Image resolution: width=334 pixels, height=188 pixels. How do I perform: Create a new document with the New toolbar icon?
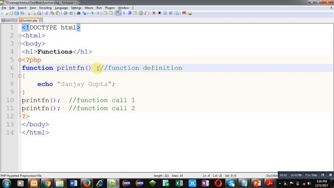pos(6,13)
